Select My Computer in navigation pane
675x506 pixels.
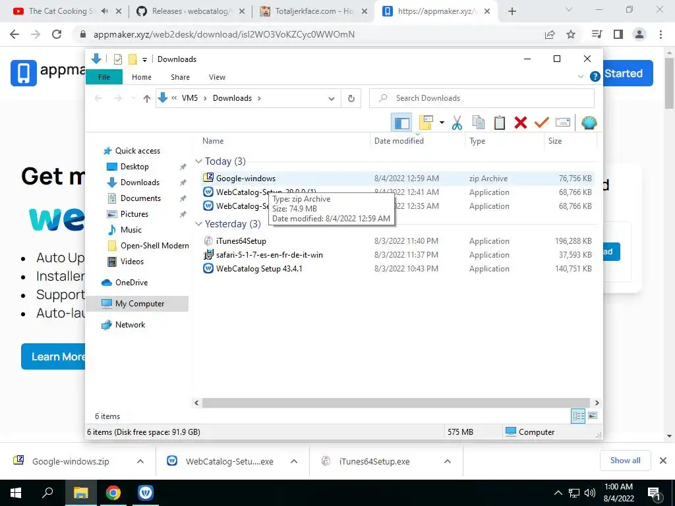[137, 304]
